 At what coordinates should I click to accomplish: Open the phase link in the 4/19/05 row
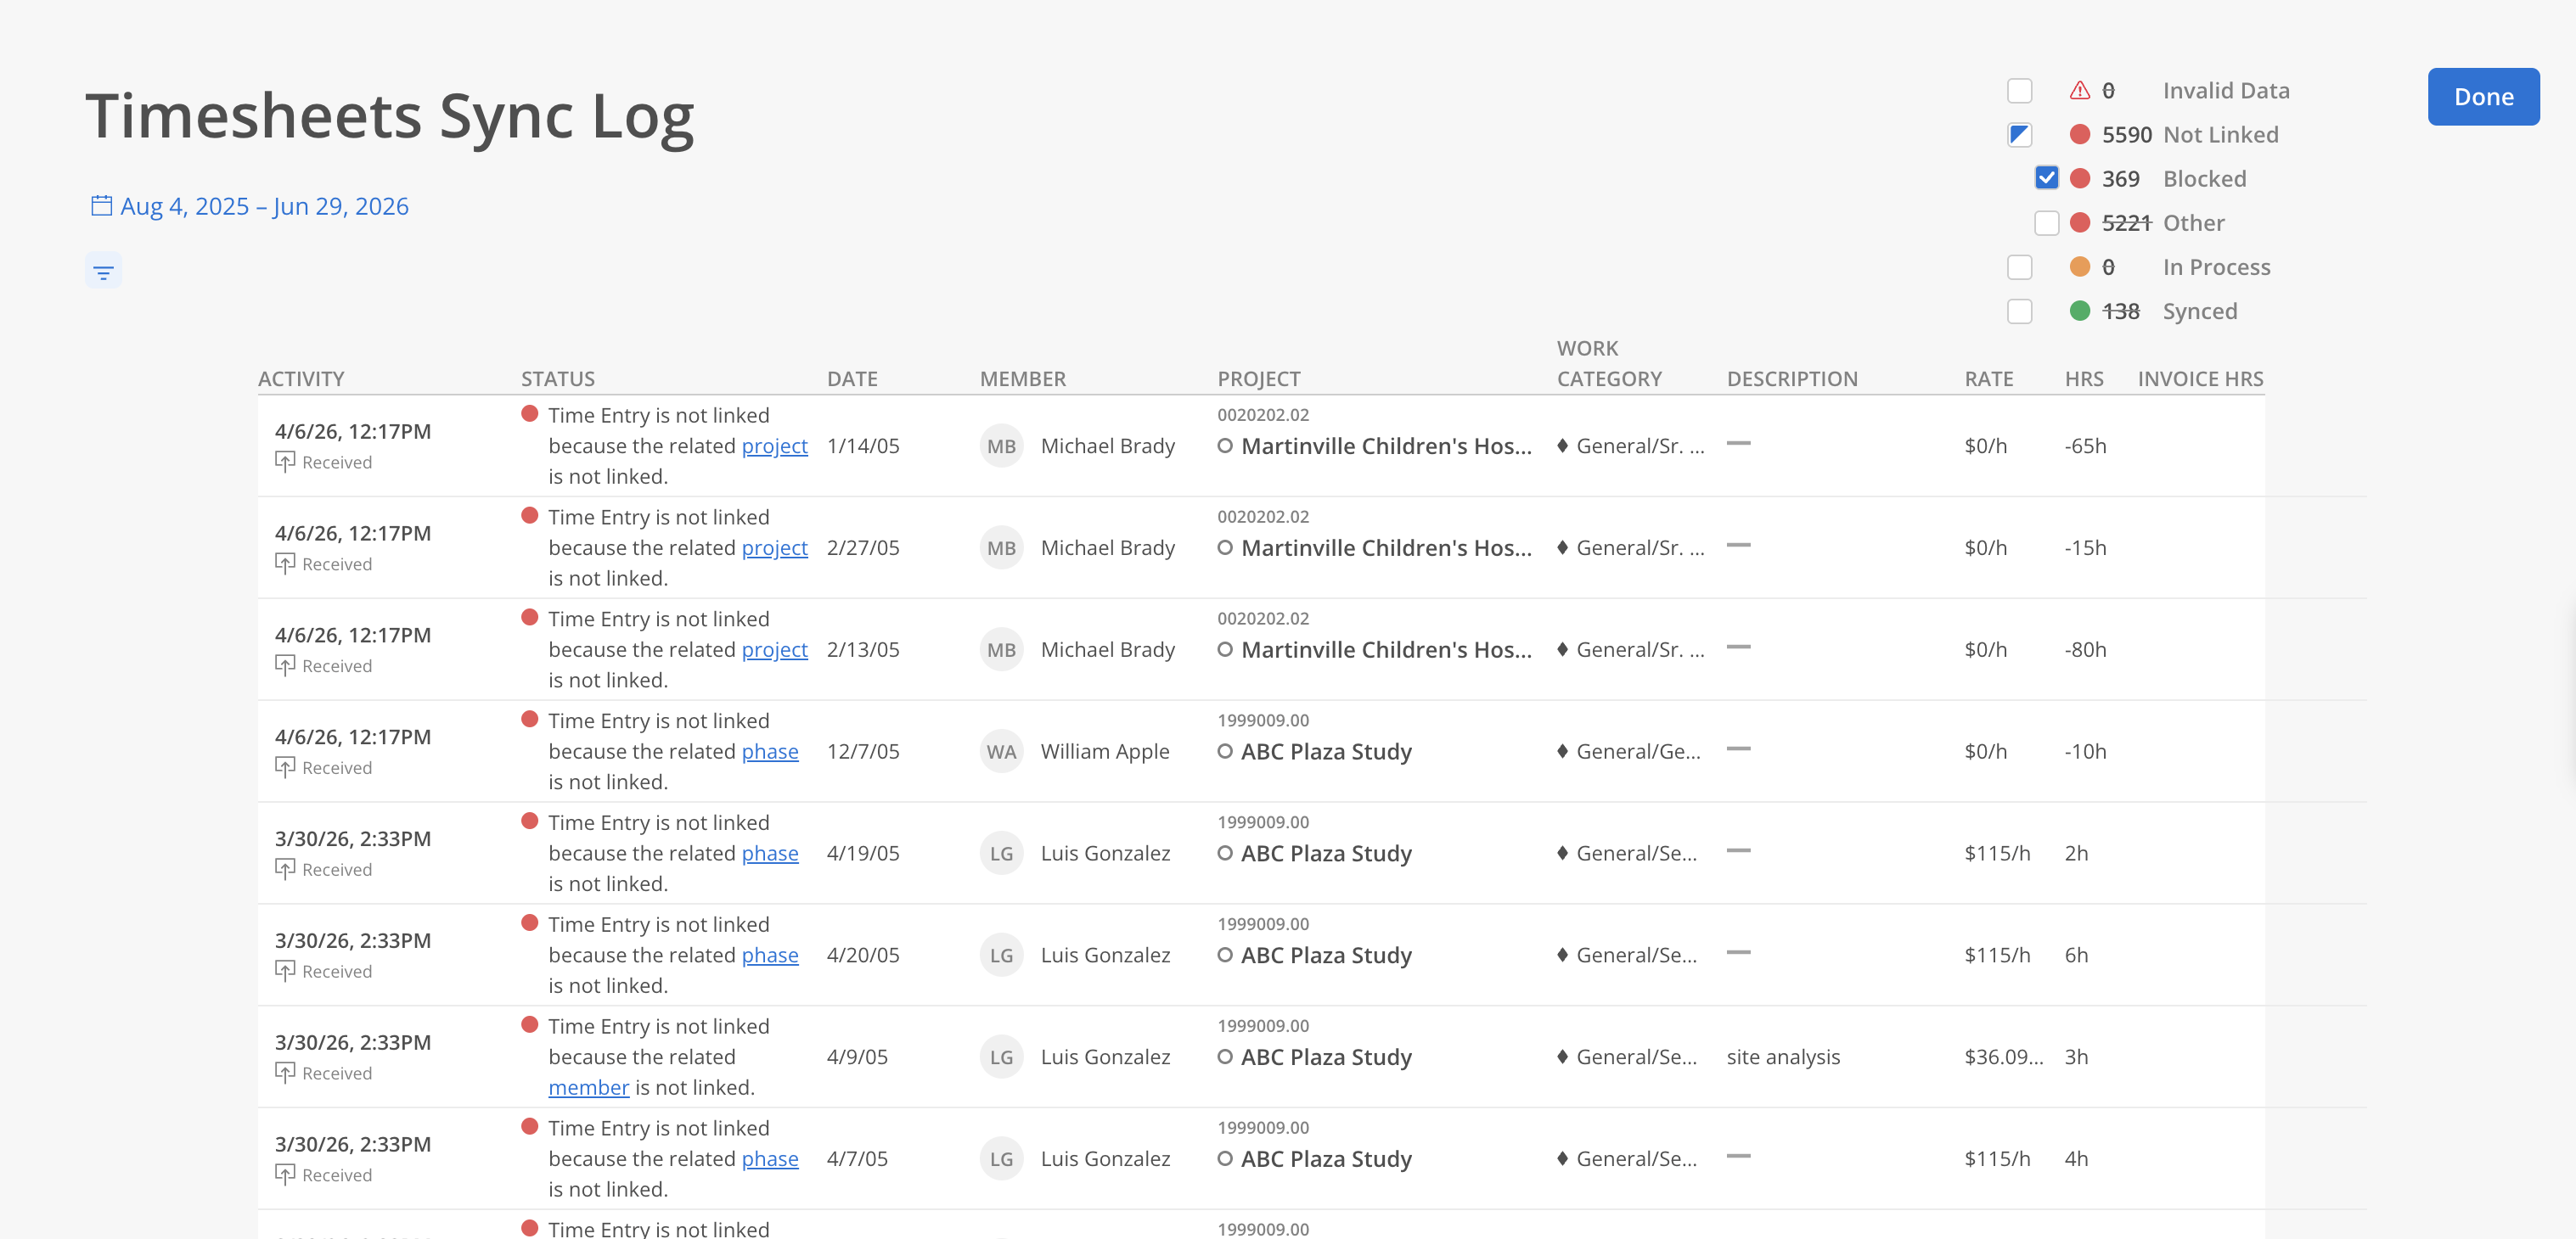coord(770,854)
